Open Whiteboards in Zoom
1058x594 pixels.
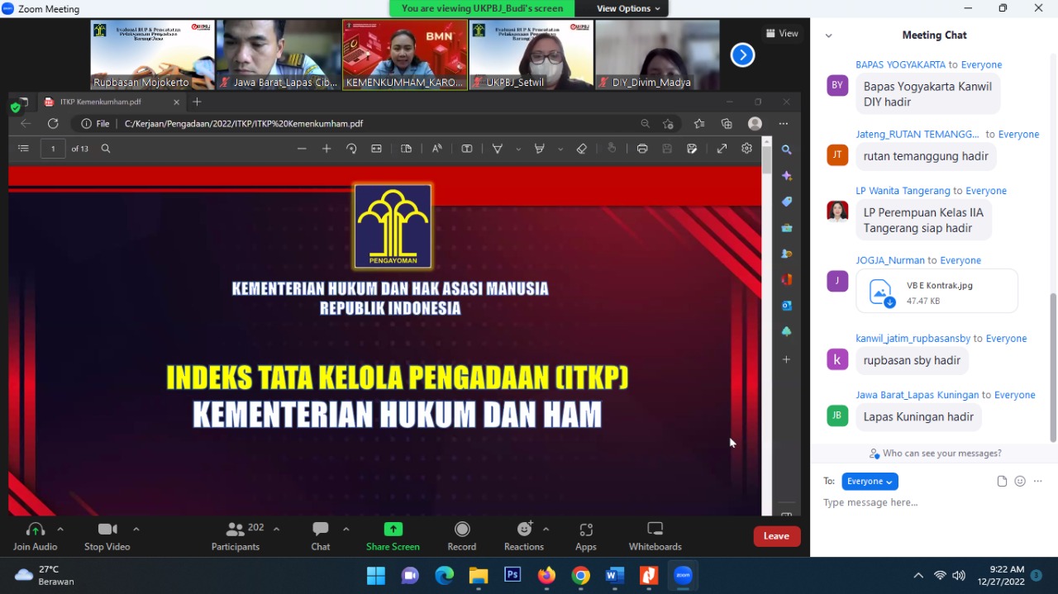click(x=655, y=536)
